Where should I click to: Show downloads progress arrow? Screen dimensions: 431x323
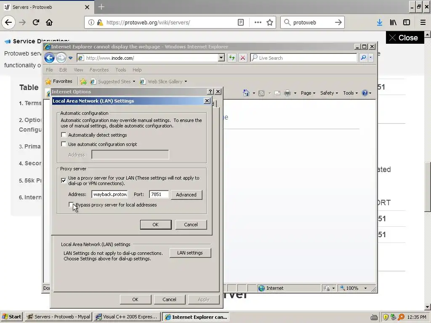click(380, 22)
